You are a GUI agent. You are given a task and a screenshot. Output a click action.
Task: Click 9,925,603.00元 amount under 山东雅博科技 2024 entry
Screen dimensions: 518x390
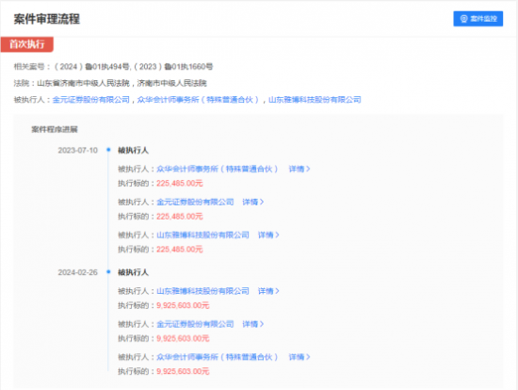(183, 305)
